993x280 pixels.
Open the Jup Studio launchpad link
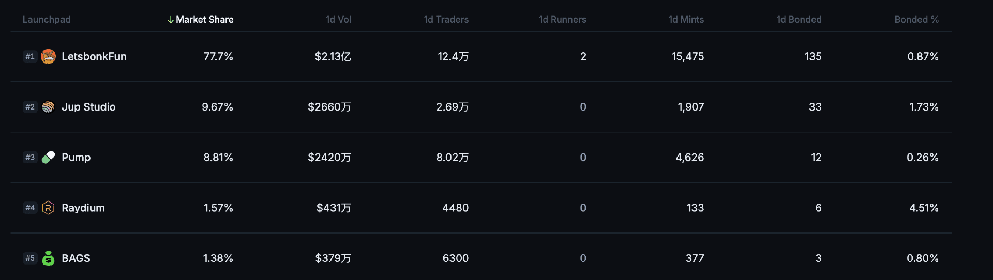tap(88, 107)
